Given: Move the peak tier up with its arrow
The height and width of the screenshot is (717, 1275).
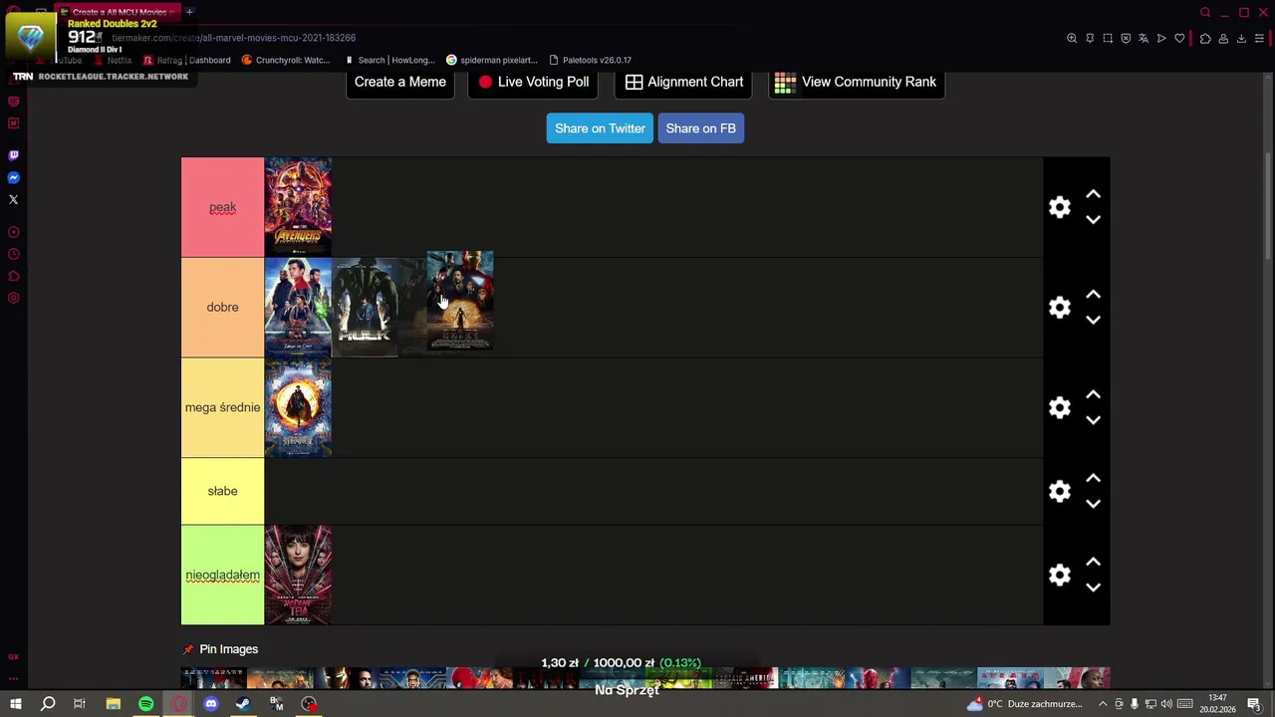Looking at the screenshot, I should pos(1093,194).
